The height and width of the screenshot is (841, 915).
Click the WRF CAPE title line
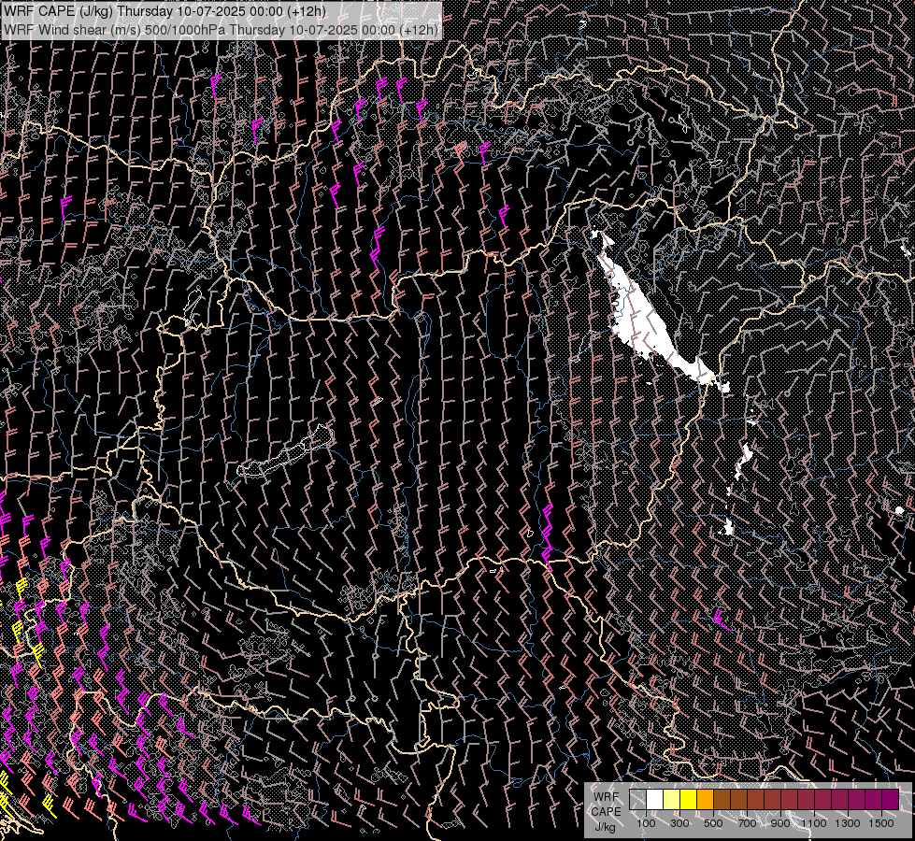pos(165,11)
